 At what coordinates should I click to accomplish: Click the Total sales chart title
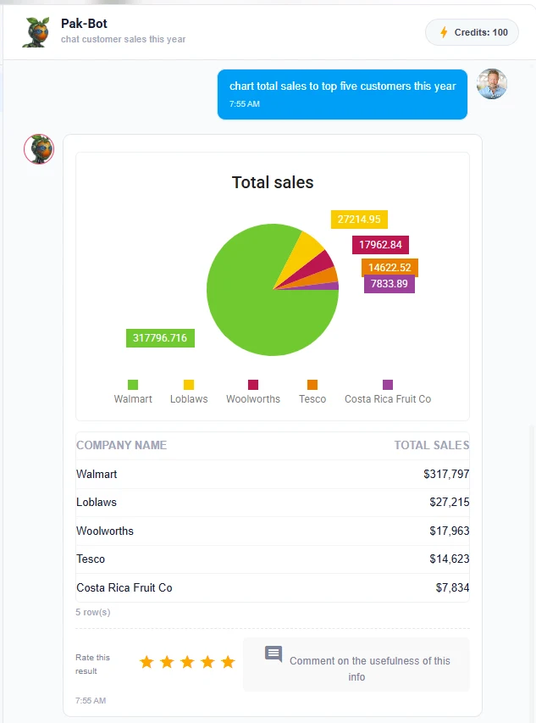point(273,182)
